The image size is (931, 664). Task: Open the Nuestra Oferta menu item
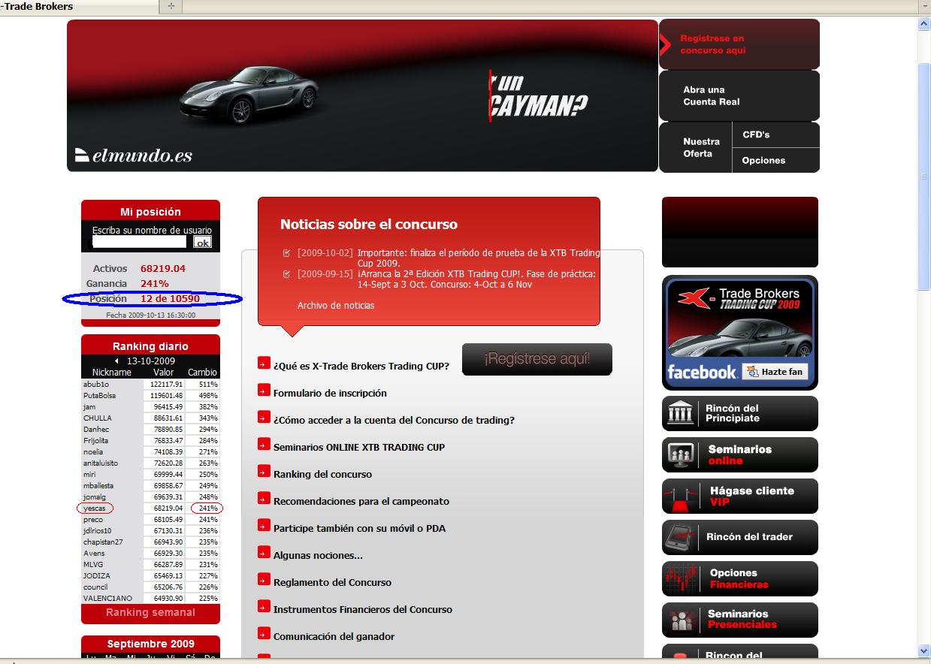click(696, 147)
